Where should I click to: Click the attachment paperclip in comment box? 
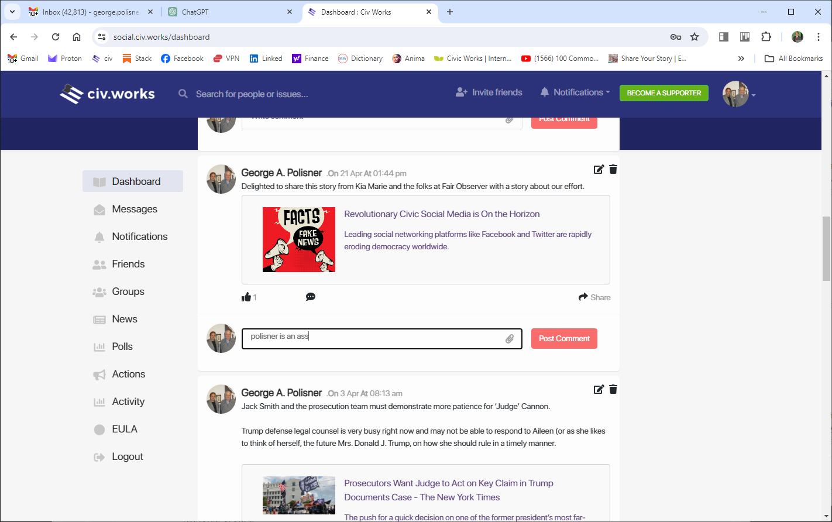click(x=510, y=339)
